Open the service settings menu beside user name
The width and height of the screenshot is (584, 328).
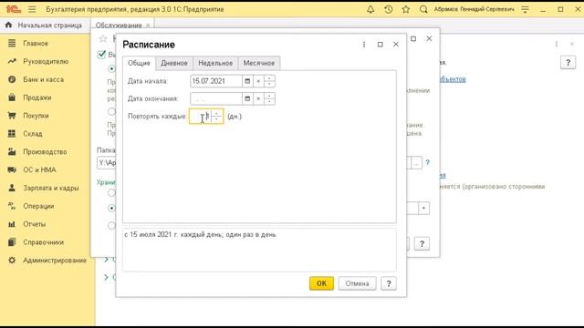pos(526,9)
